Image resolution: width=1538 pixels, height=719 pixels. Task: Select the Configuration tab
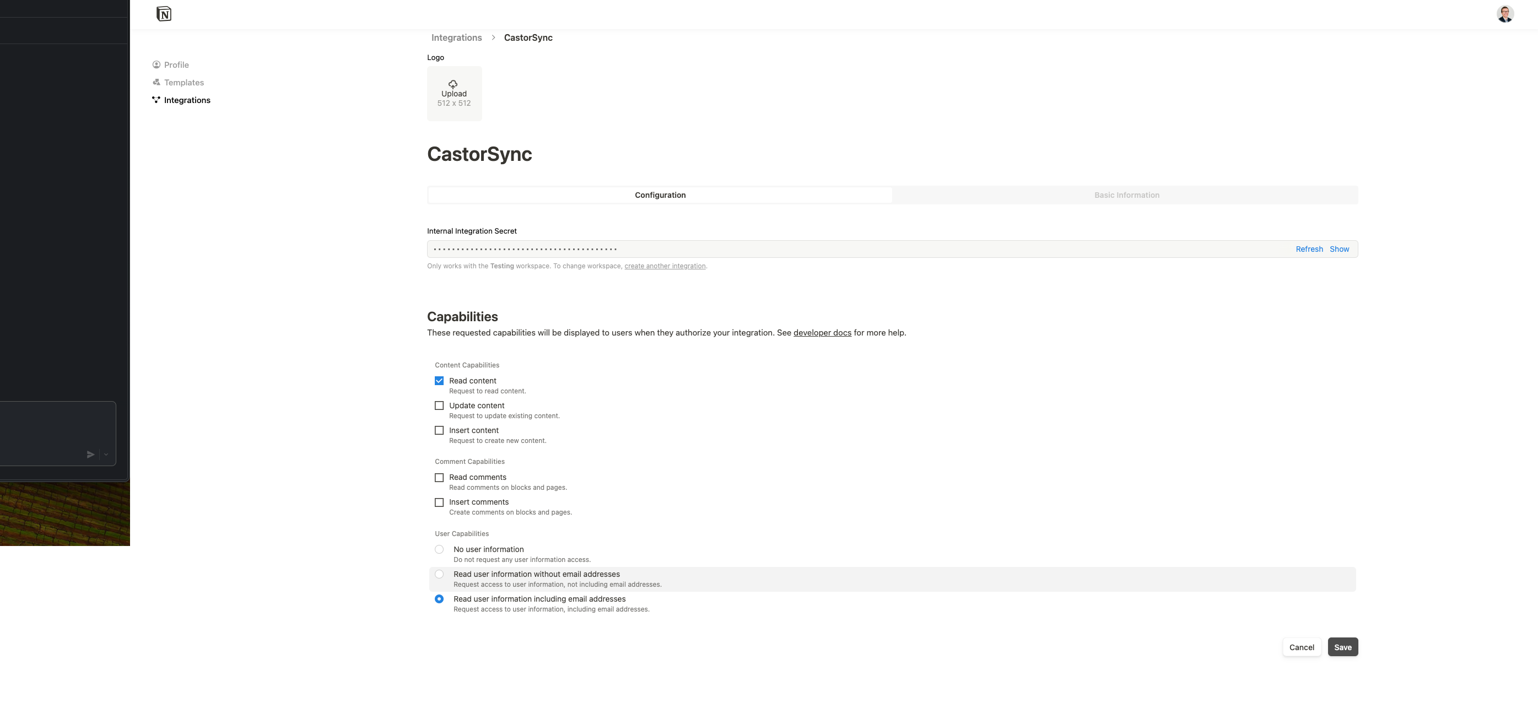(x=660, y=195)
